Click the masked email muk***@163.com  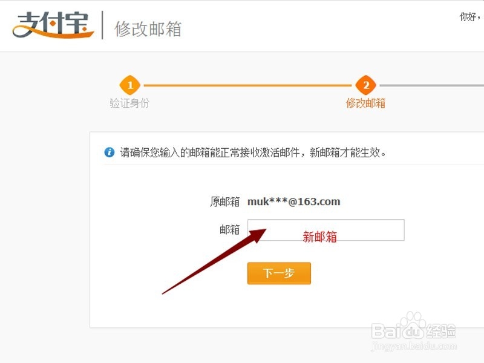[294, 201]
